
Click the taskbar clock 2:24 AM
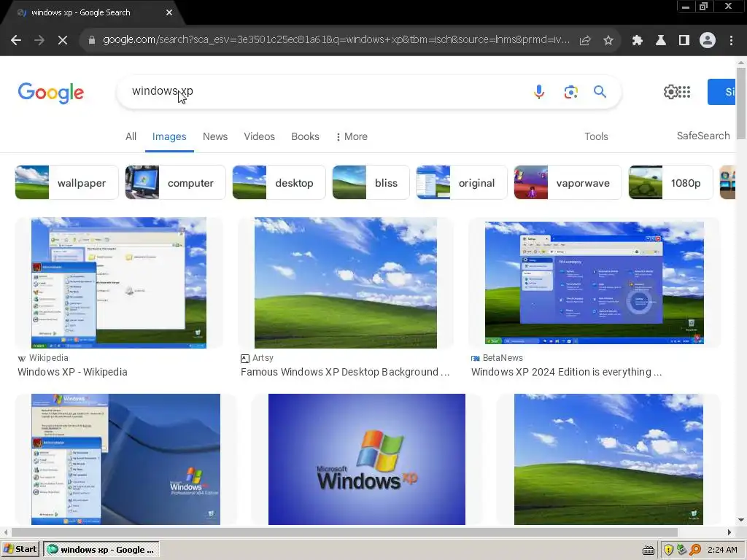point(722,550)
